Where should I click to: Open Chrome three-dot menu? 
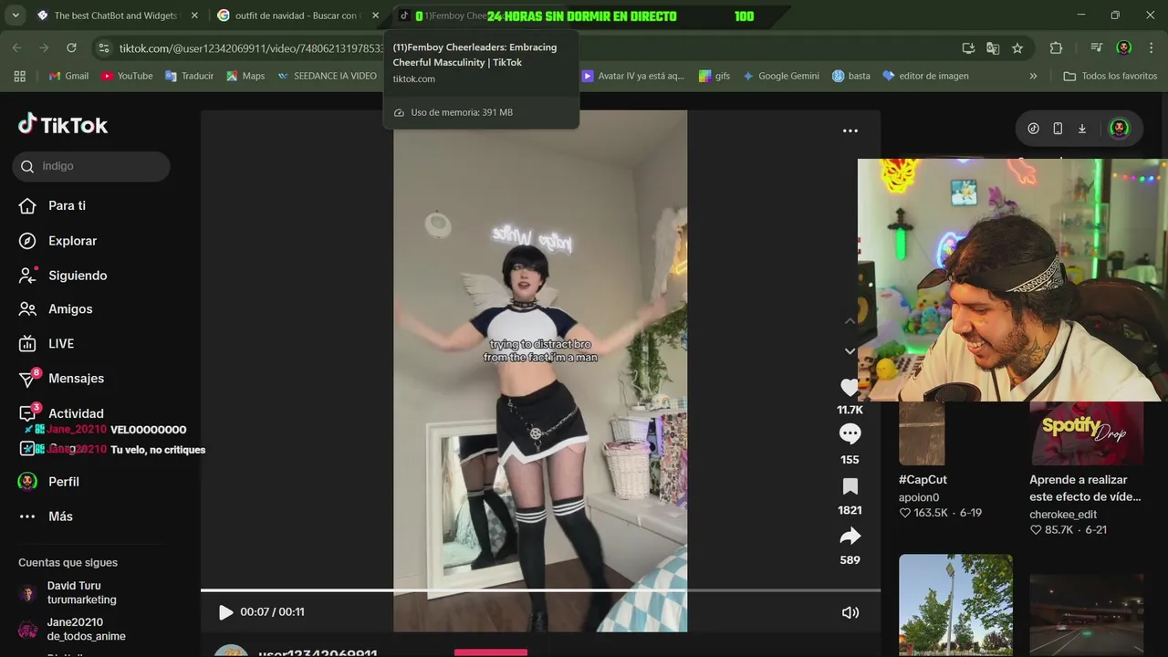(1150, 48)
